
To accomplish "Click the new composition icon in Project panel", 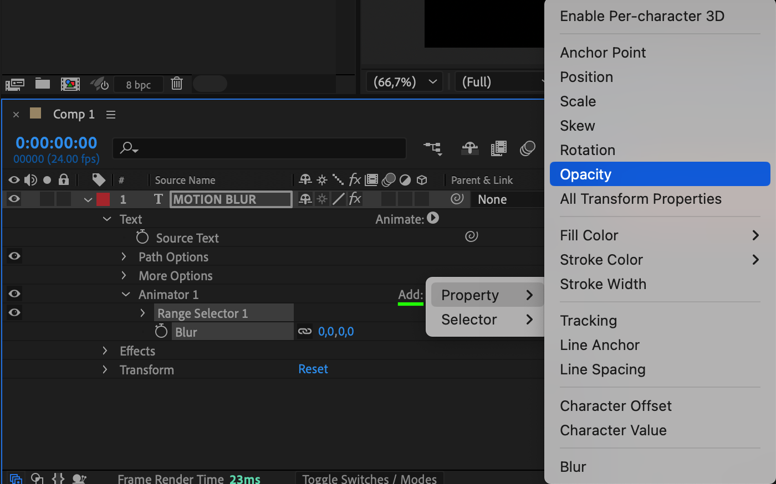I will (x=70, y=84).
